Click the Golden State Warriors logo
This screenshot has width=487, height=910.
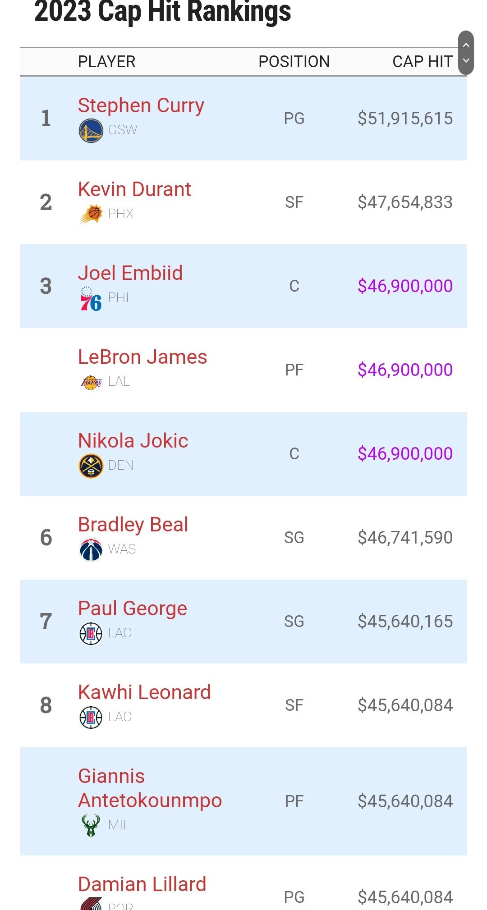pos(91,130)
